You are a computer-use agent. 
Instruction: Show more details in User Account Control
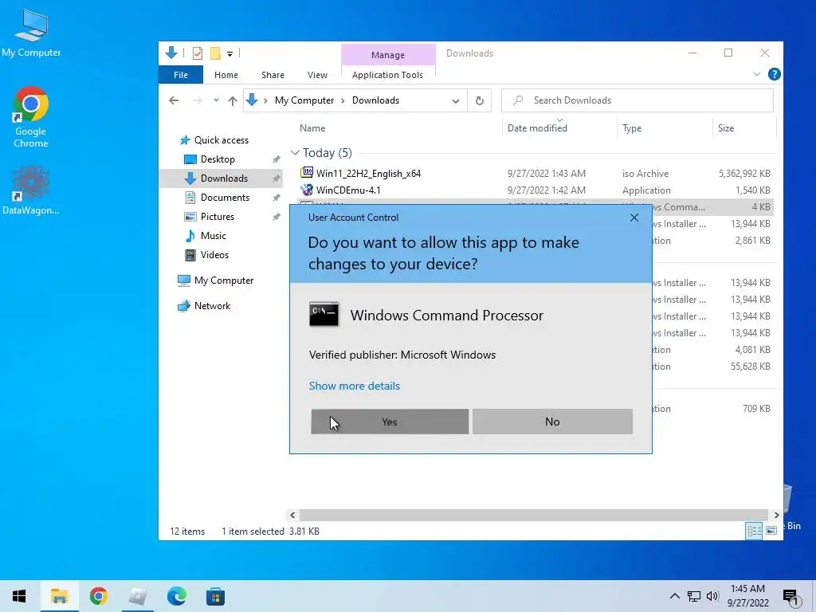(355, 386)
